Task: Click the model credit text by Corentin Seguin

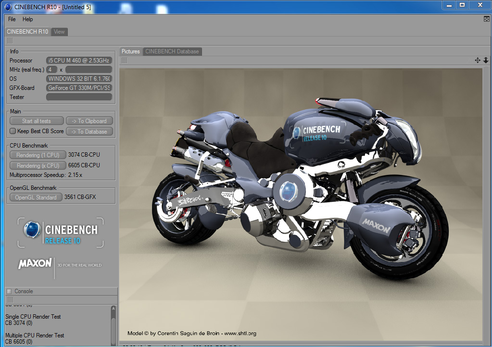Action: (192, 333)
